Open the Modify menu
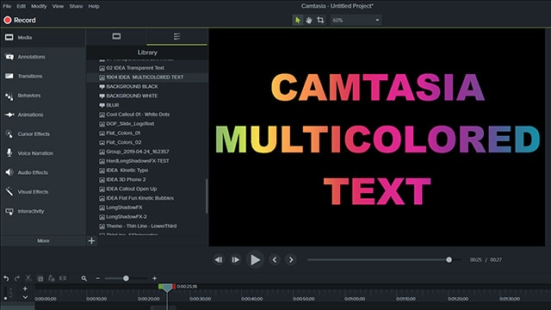 (x=39, y=6)
